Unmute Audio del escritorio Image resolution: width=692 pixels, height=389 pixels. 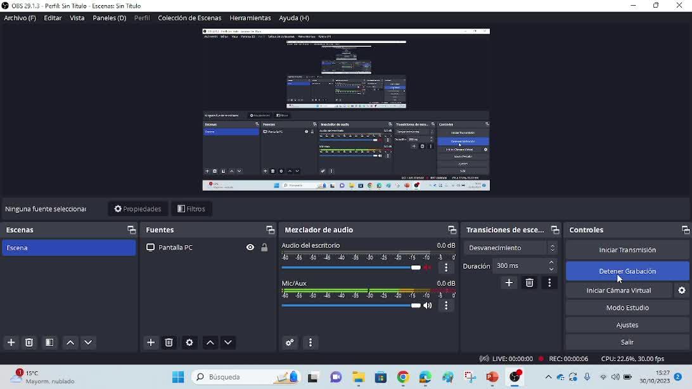(428, 267)
